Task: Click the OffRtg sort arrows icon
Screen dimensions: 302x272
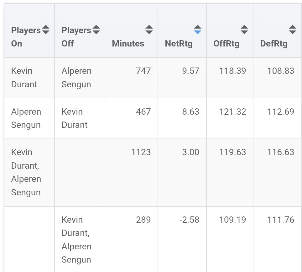Action: click(x=244, y=30)
